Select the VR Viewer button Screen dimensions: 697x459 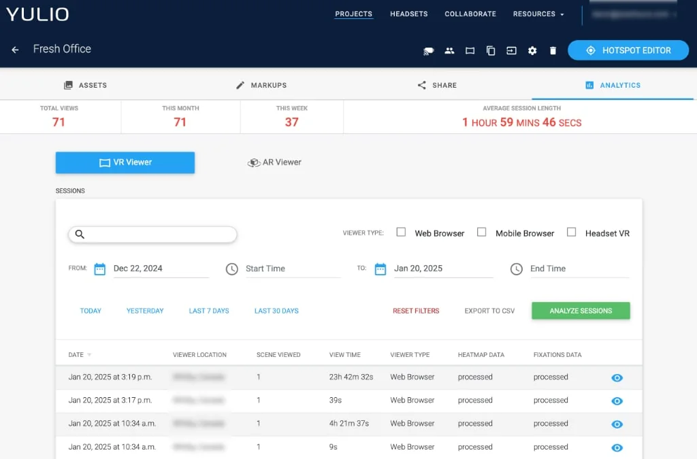(x=125, y=163)
